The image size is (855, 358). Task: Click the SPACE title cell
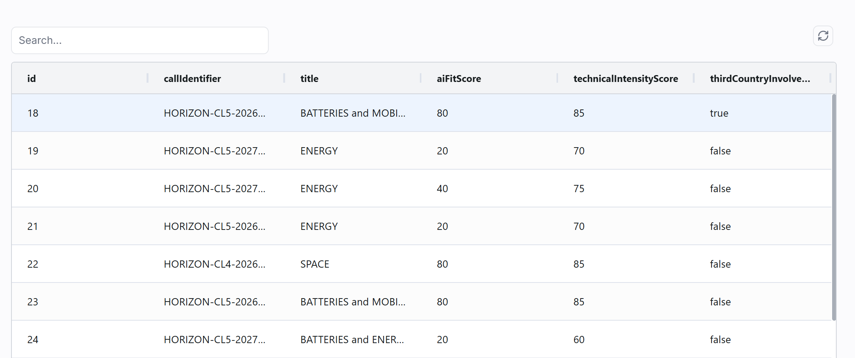click(315, 264)
